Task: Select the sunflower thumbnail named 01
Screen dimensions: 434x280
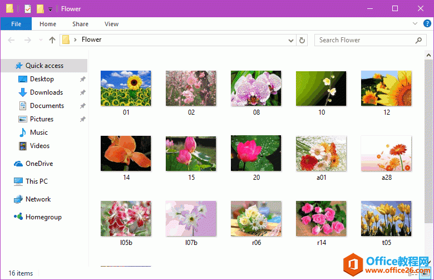Action: [x=126, y=89]
